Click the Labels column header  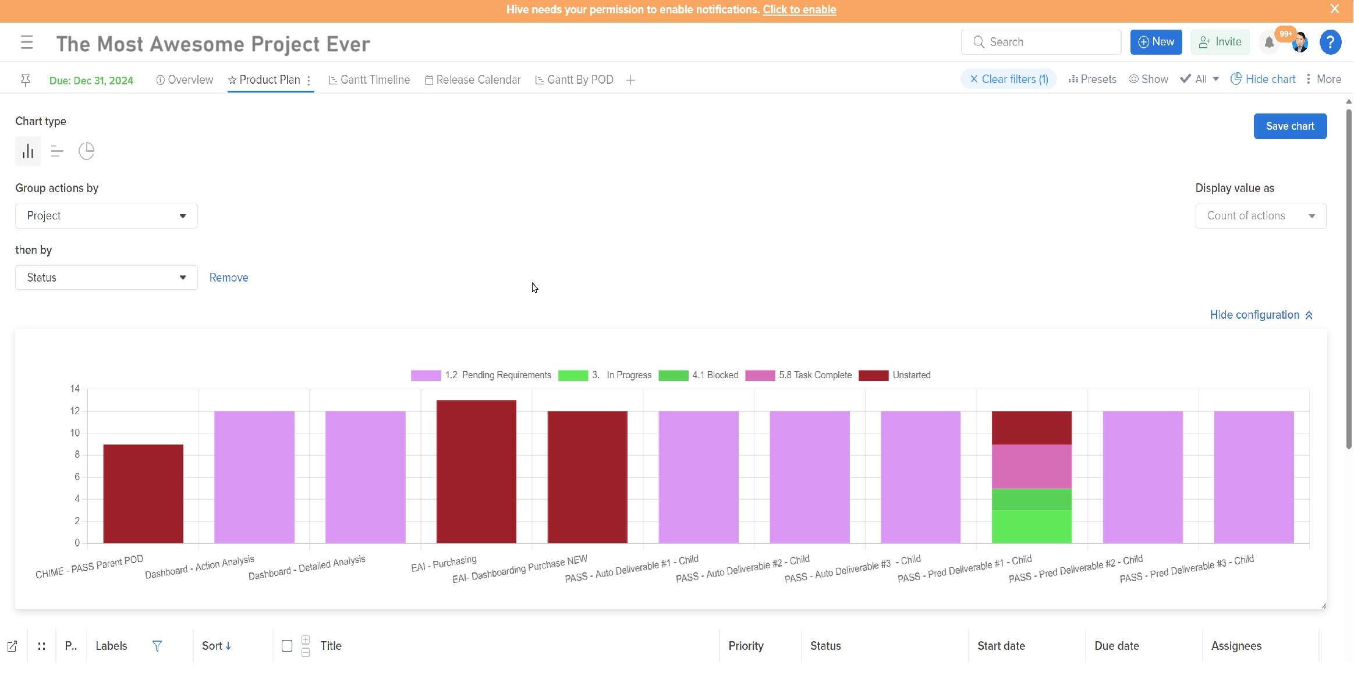(111, 646)
